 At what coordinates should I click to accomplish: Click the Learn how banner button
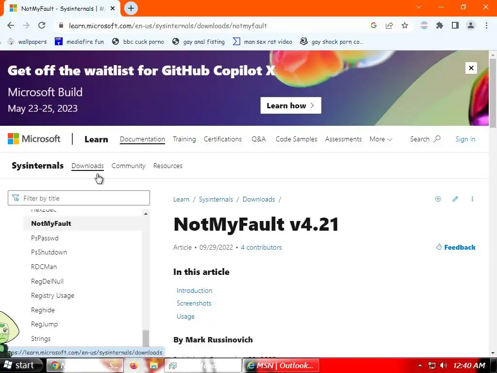click(291, 105)
